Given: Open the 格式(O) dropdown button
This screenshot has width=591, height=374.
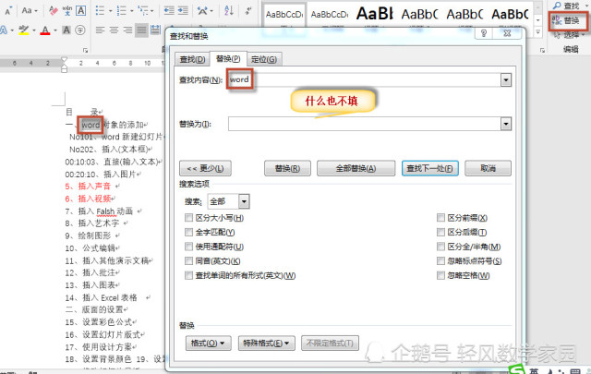Looking at the screenshot, I should point(208,344).
